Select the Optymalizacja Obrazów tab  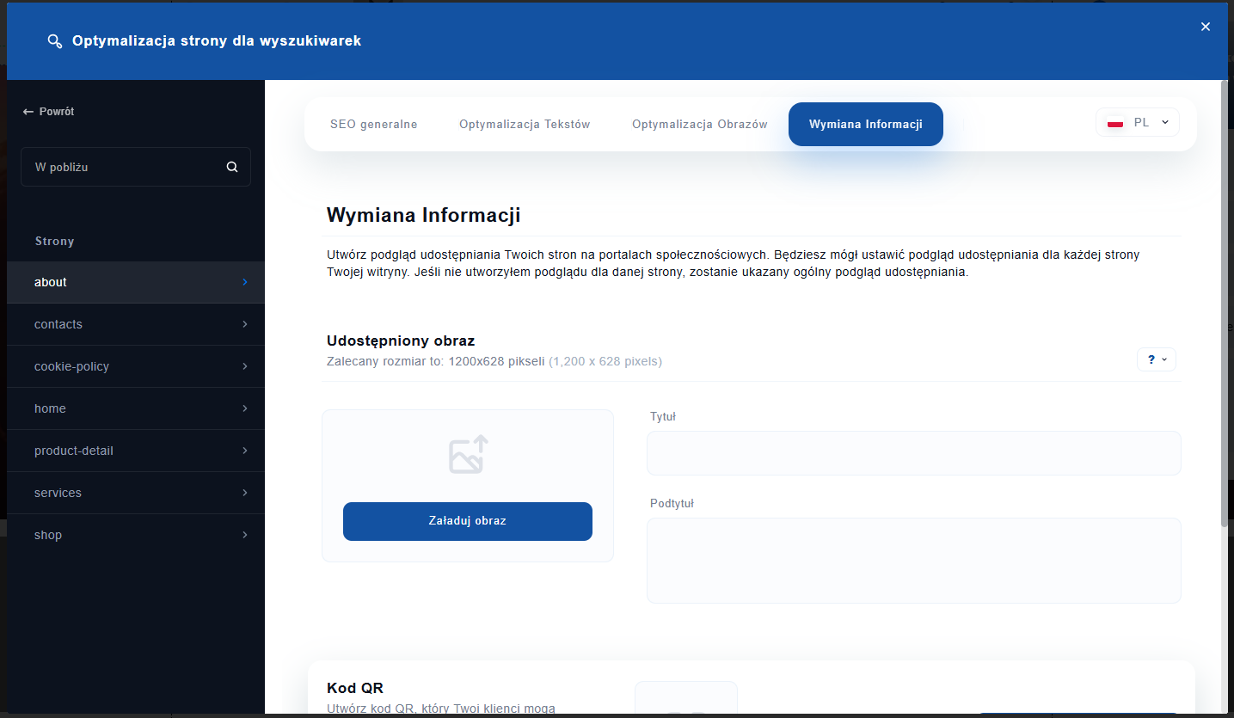click(x=699, y=125)
